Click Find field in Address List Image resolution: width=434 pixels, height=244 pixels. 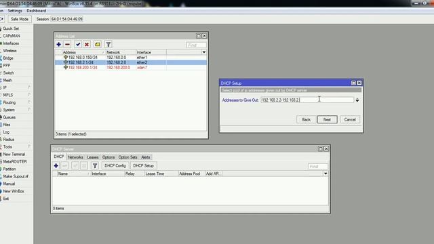pos(196,45)
